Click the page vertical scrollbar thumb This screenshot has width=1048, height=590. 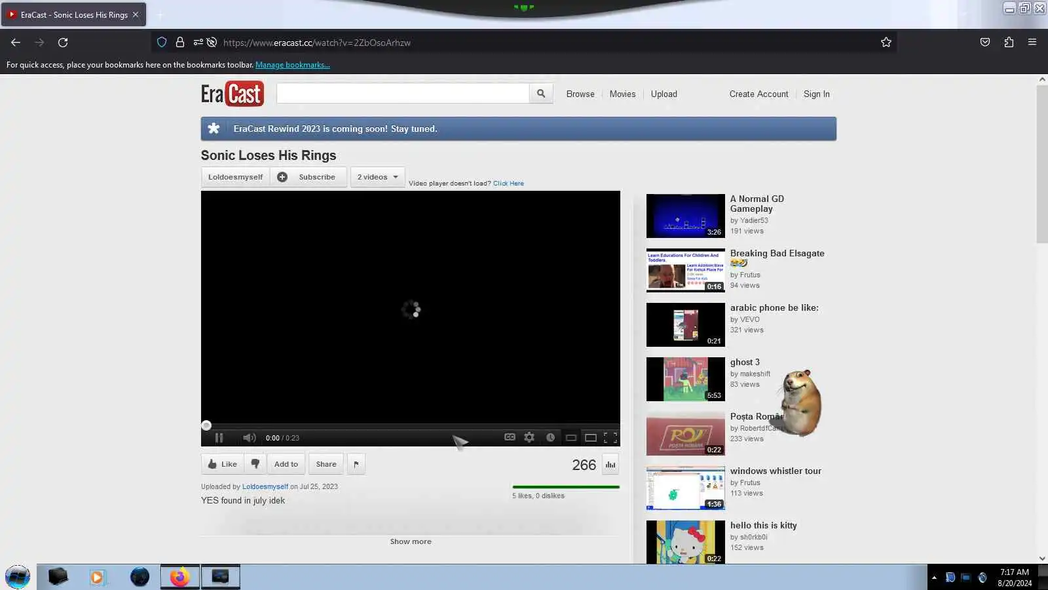(1042, 164)
